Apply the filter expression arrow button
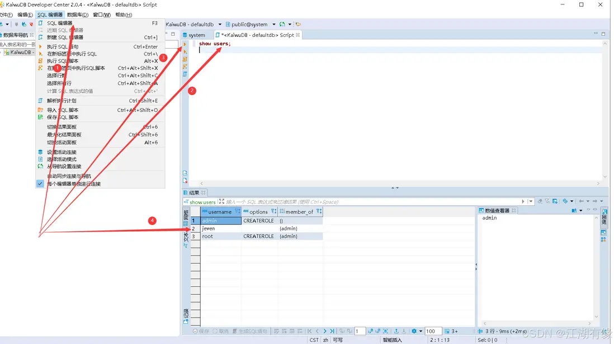The image size is (614, 344). pyautogui.click(x=523, y=201)
